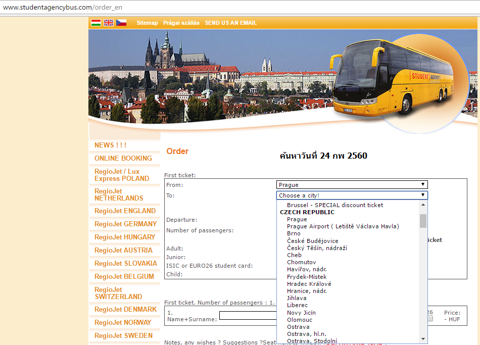Open RegioJet ENGLAND sidebar item
The height and width of the screenshot is (345, 480).
click(125, 211)
